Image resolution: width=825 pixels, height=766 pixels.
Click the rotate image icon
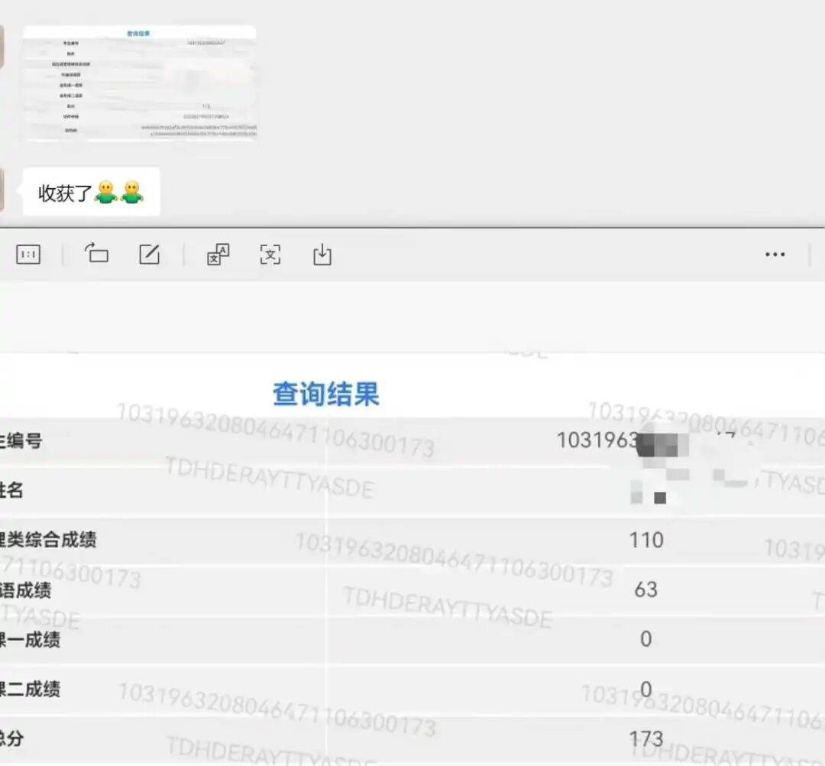tap(99, 255)
